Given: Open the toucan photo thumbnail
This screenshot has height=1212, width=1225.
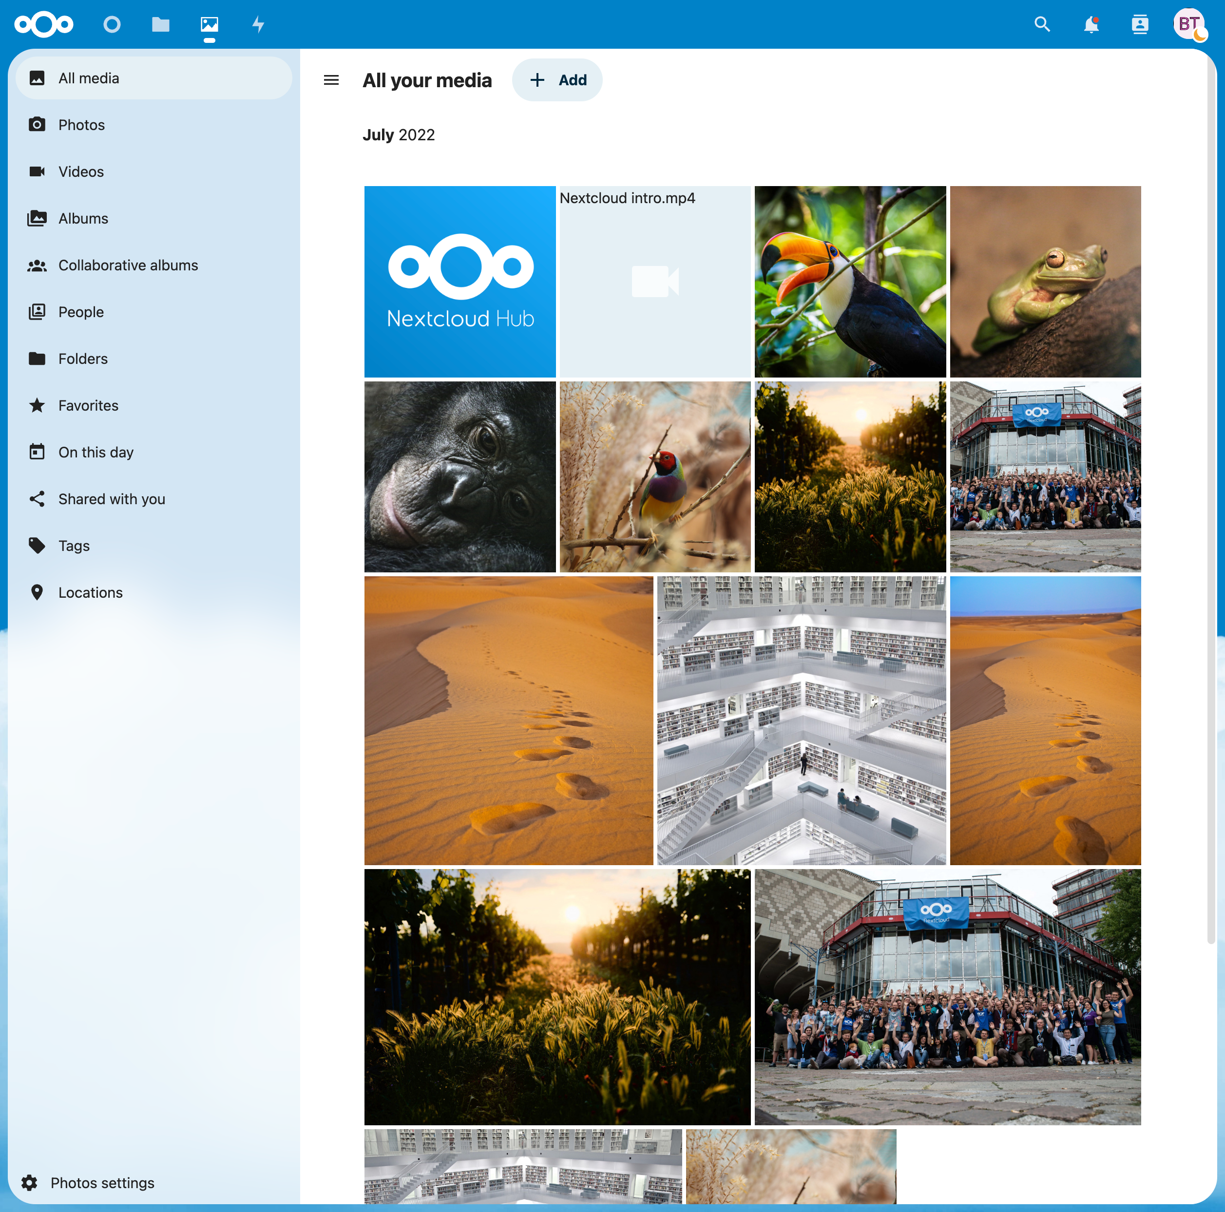Looking at the screenshot, I should pyautogui.click(x=850, y=282).
